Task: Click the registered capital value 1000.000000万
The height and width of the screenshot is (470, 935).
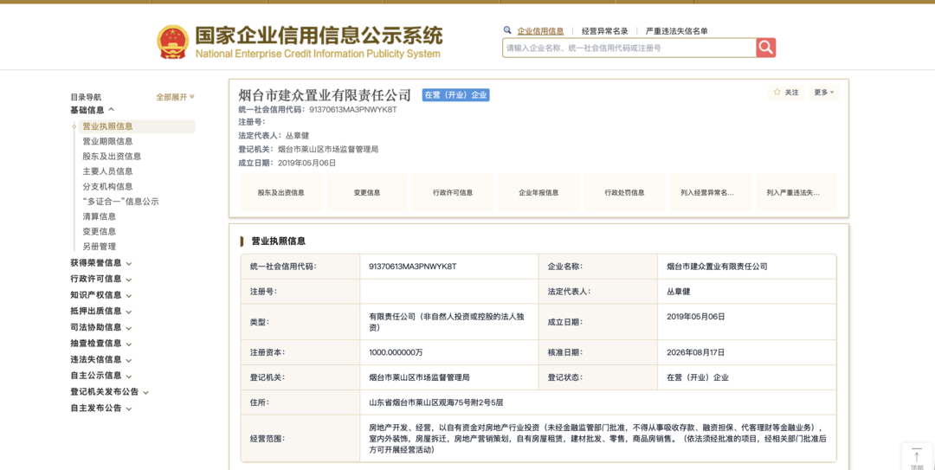Action: [x=396, y=352]
